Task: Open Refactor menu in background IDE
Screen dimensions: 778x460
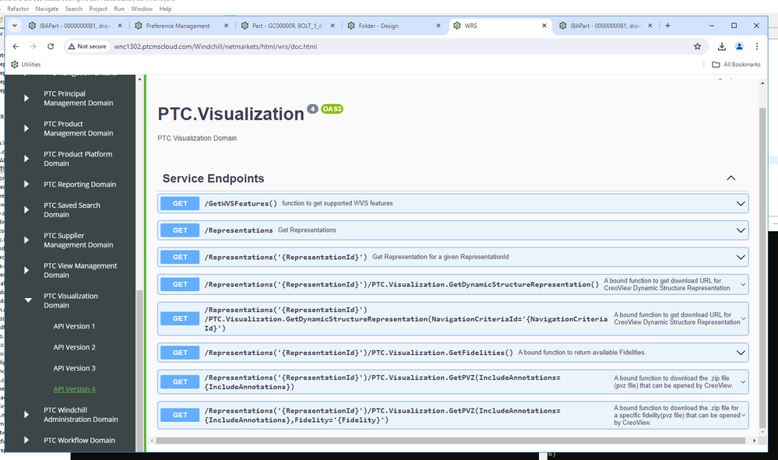Action: click(x=18, y=9)
